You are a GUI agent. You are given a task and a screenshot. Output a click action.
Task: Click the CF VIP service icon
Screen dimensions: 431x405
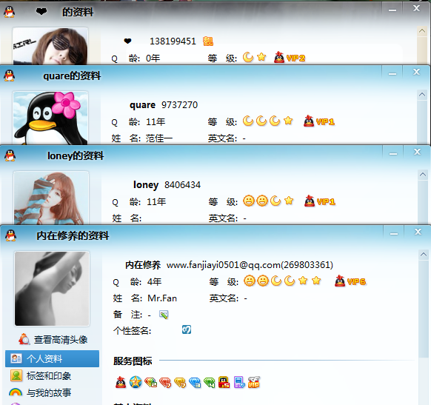click(254, 382)
